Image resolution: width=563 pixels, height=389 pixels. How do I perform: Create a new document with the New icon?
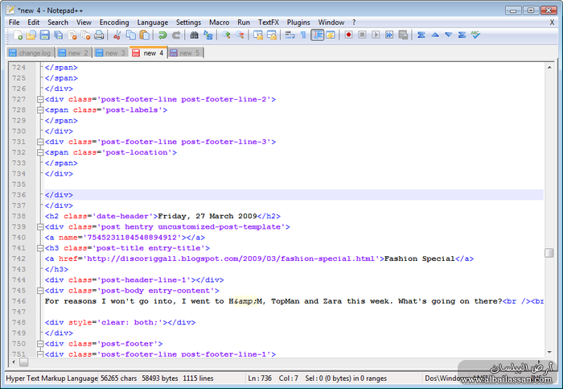click(18, 35)
